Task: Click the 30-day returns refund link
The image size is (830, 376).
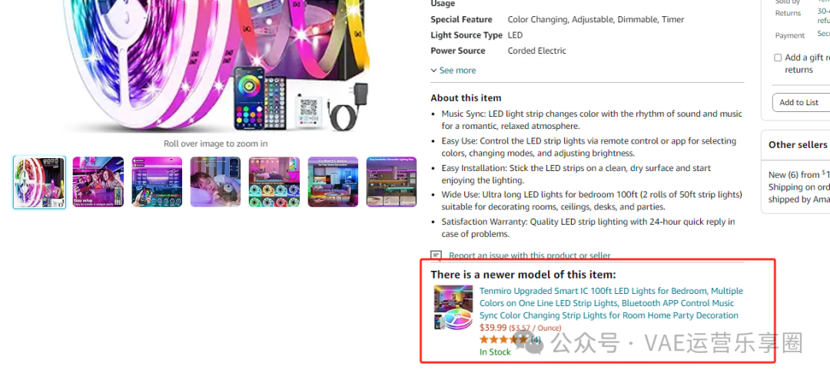Action: 824,15
